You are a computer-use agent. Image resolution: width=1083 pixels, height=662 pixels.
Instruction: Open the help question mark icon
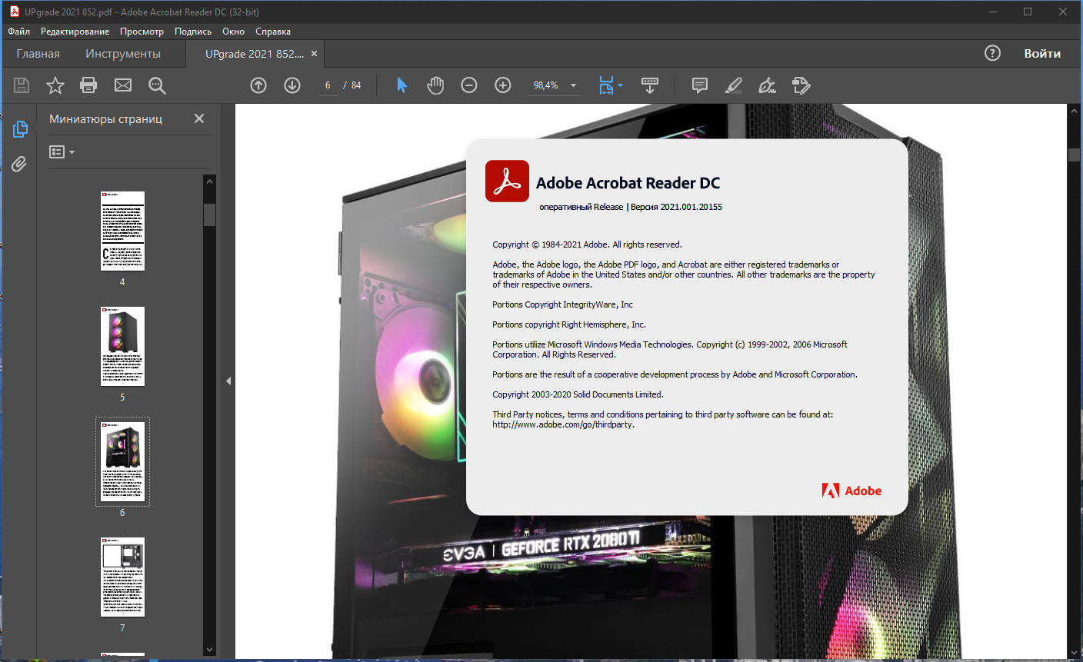[992, 53]
